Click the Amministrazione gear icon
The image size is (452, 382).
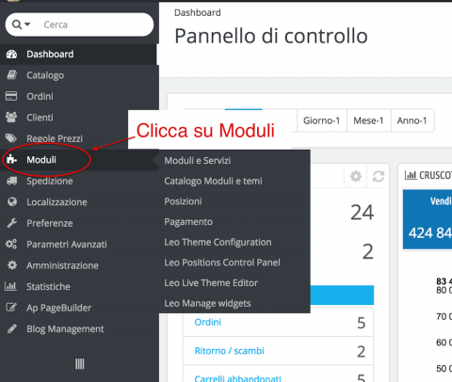(x=12, y=265)
